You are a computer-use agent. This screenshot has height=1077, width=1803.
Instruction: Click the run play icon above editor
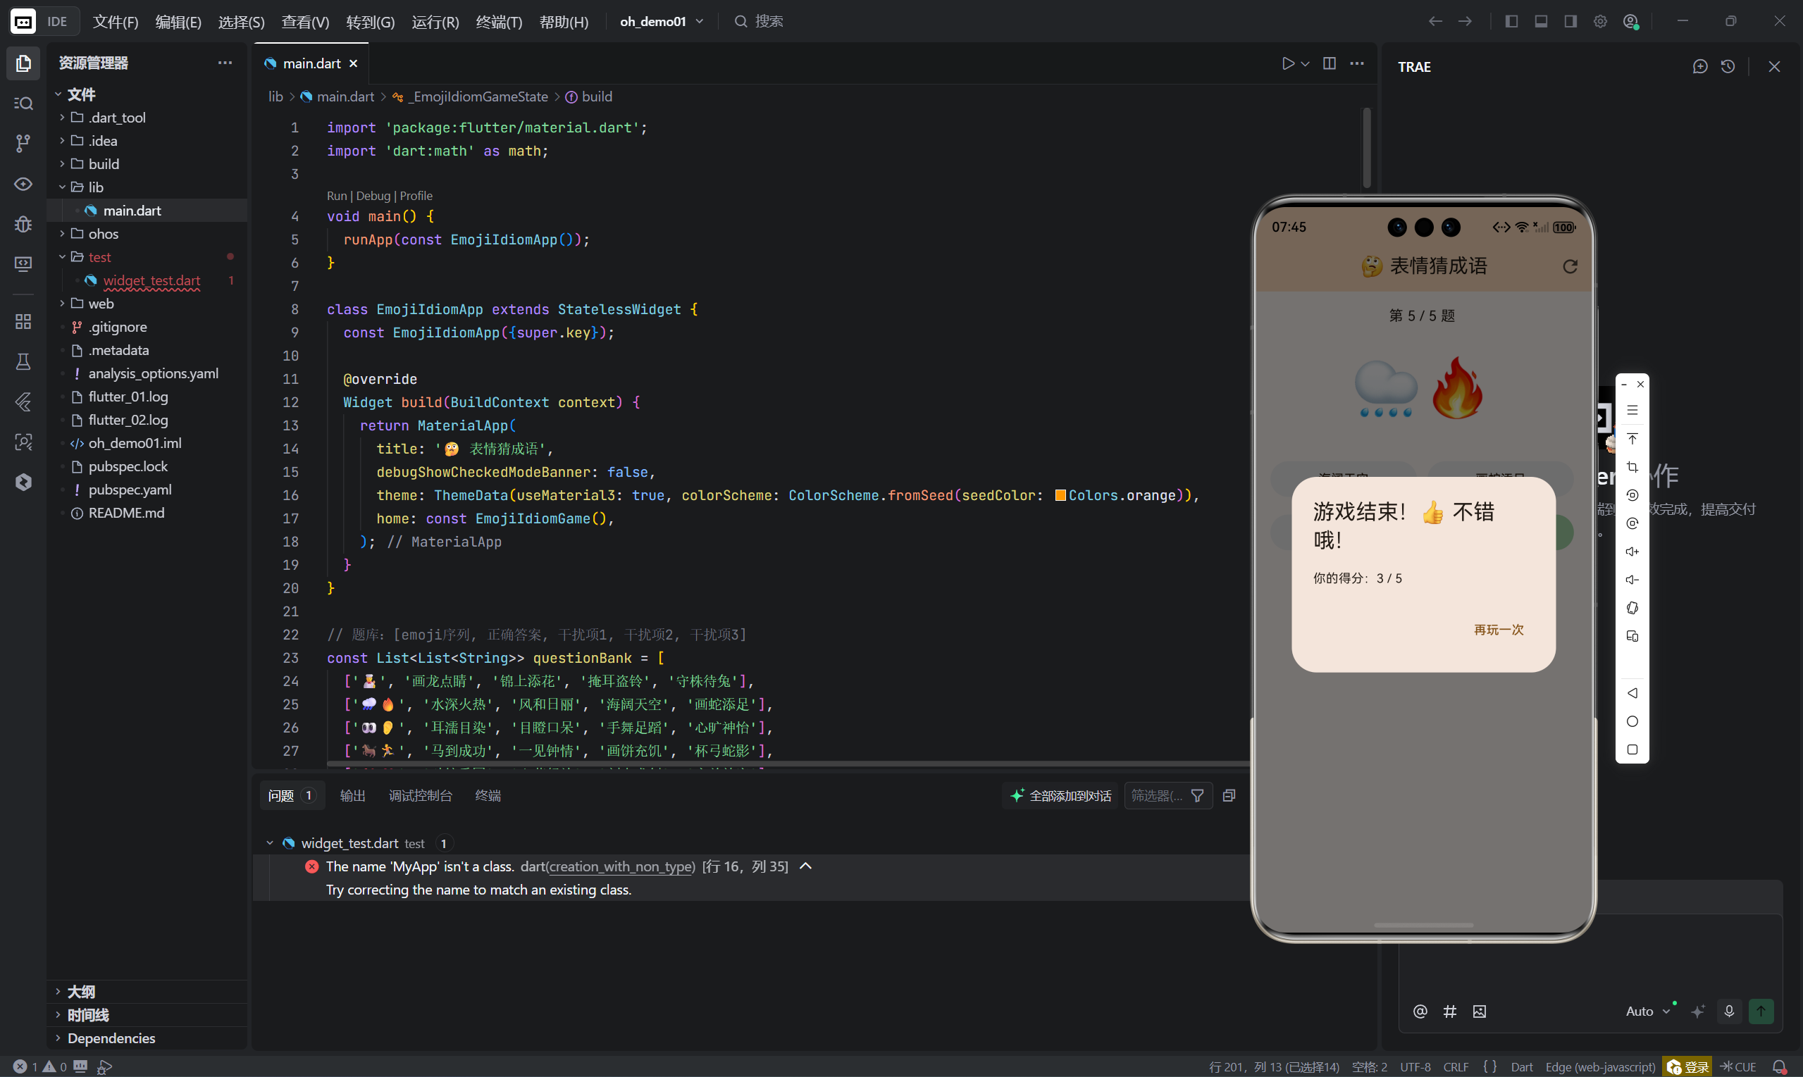[1288, 64]
